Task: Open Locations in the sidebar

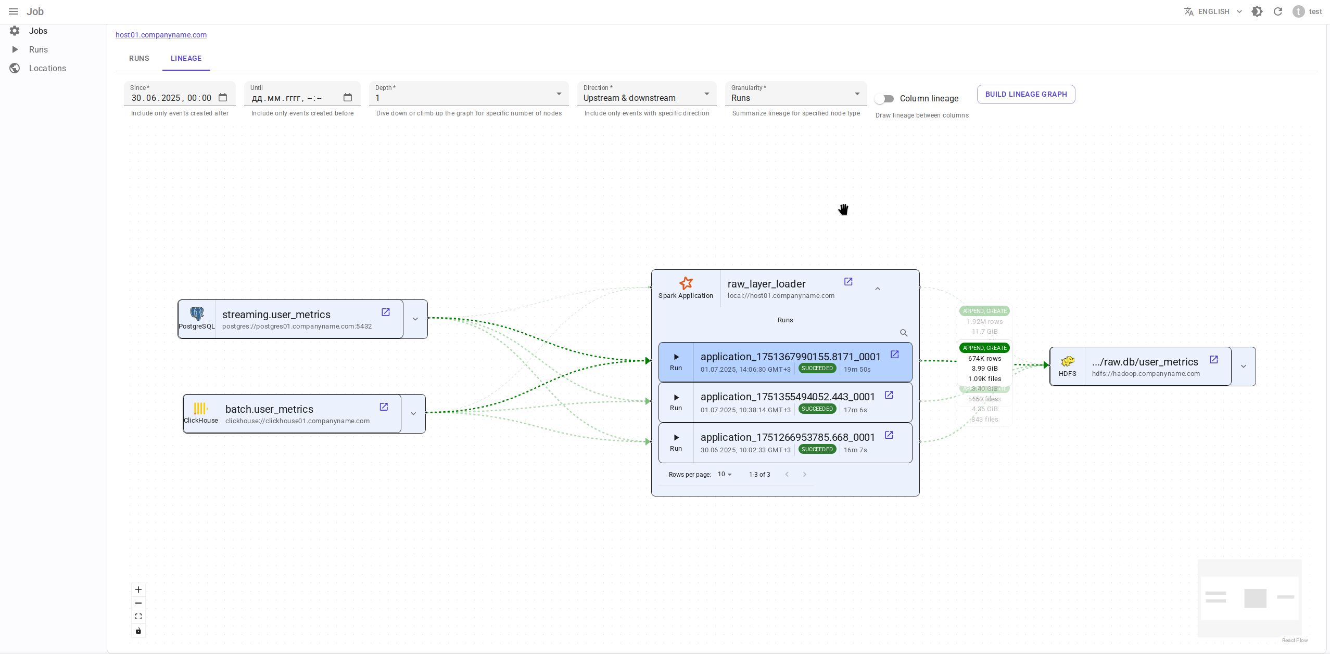Action: (47, 68)
